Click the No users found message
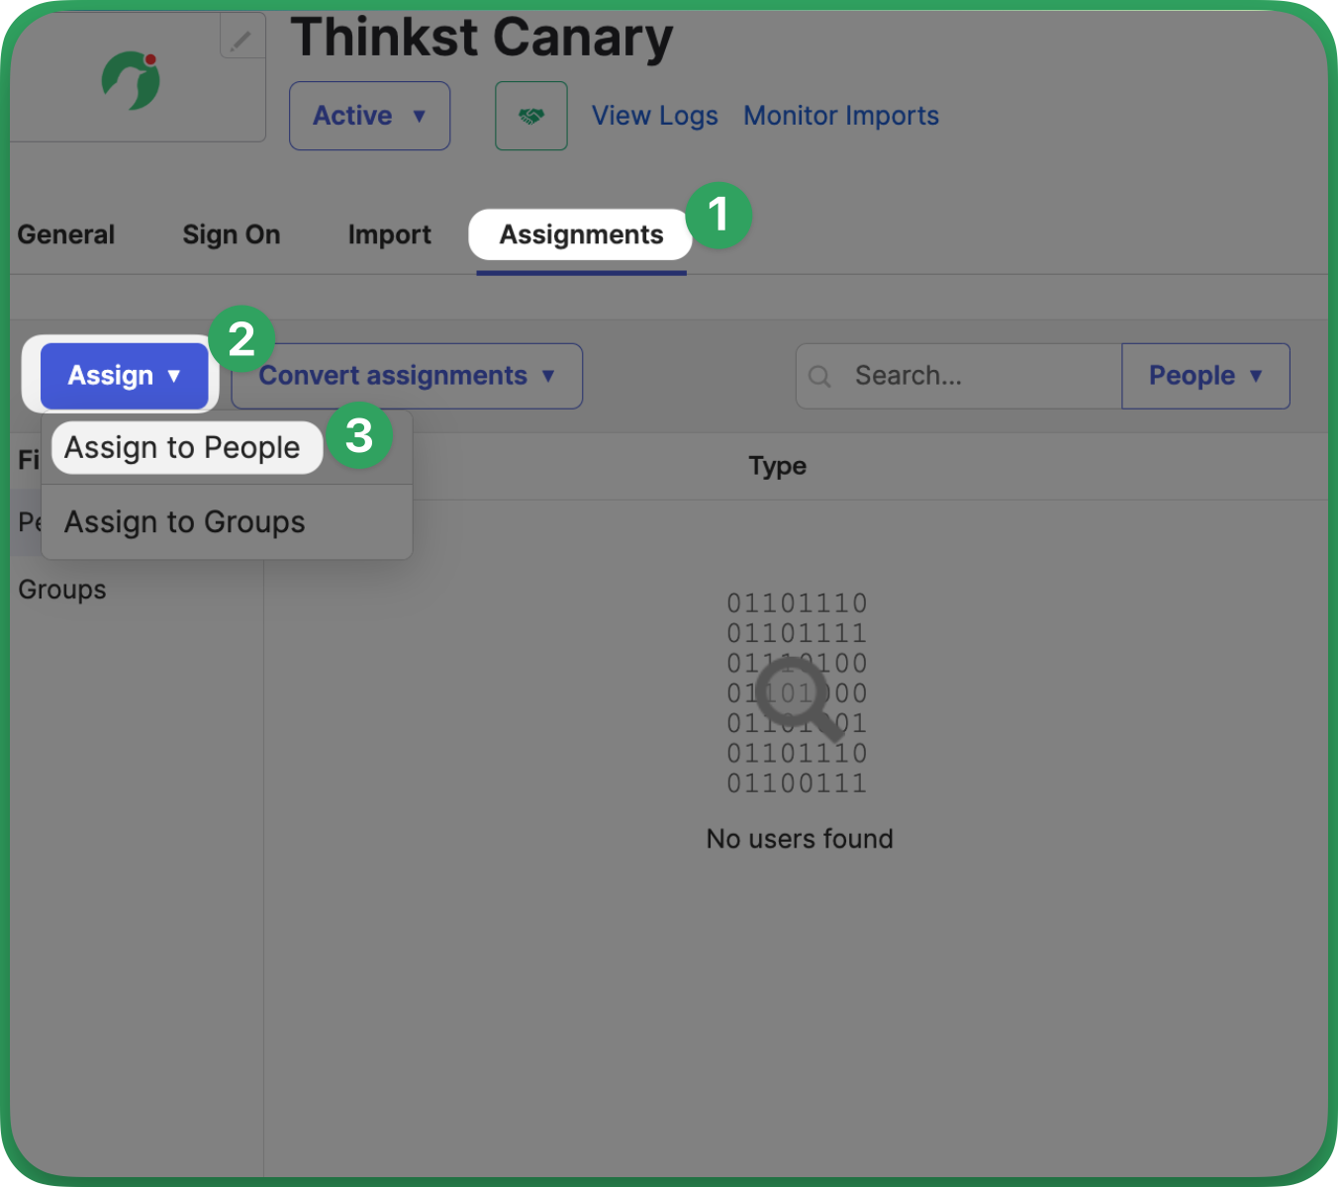The image size is (1338, 1187). click(800, 839)
